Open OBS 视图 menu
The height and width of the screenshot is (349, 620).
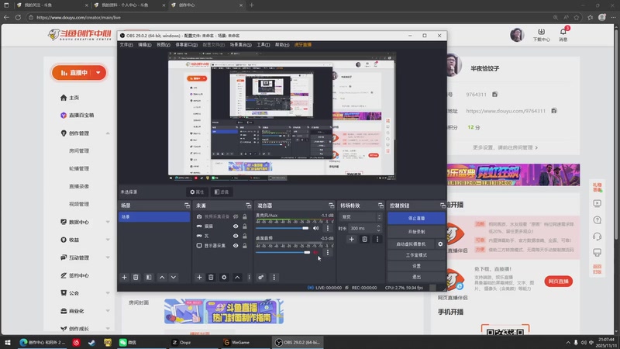(163, 45)
